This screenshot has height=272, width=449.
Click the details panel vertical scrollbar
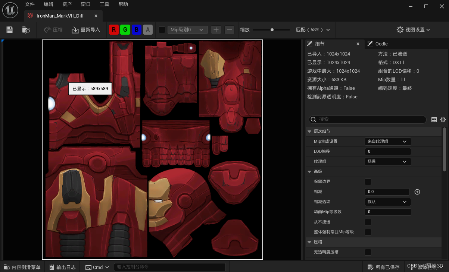(x=444, y=149)
